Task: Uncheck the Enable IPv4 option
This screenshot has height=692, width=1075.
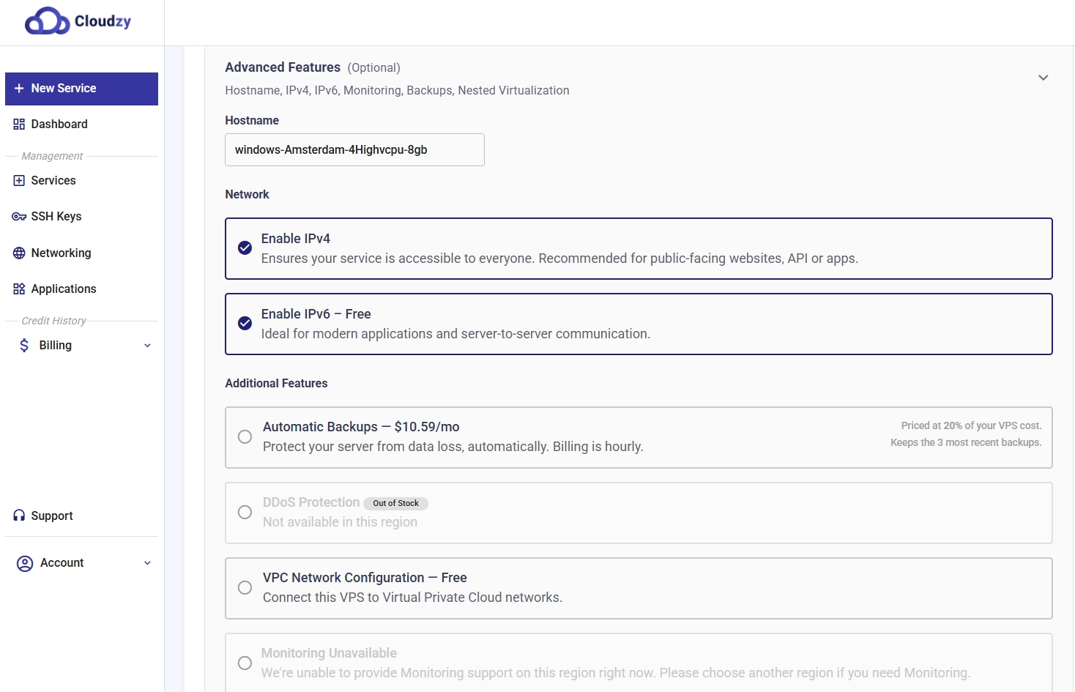Action: pyautogui.click(x=245, y=248)
